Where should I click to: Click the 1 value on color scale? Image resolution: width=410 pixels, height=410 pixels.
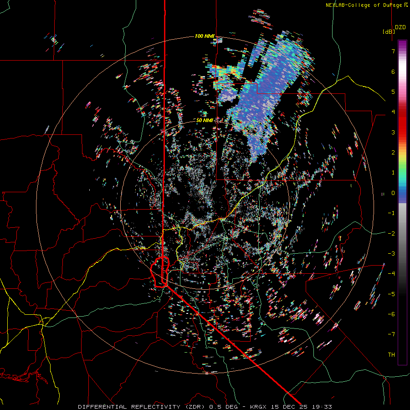click(393, 173)
